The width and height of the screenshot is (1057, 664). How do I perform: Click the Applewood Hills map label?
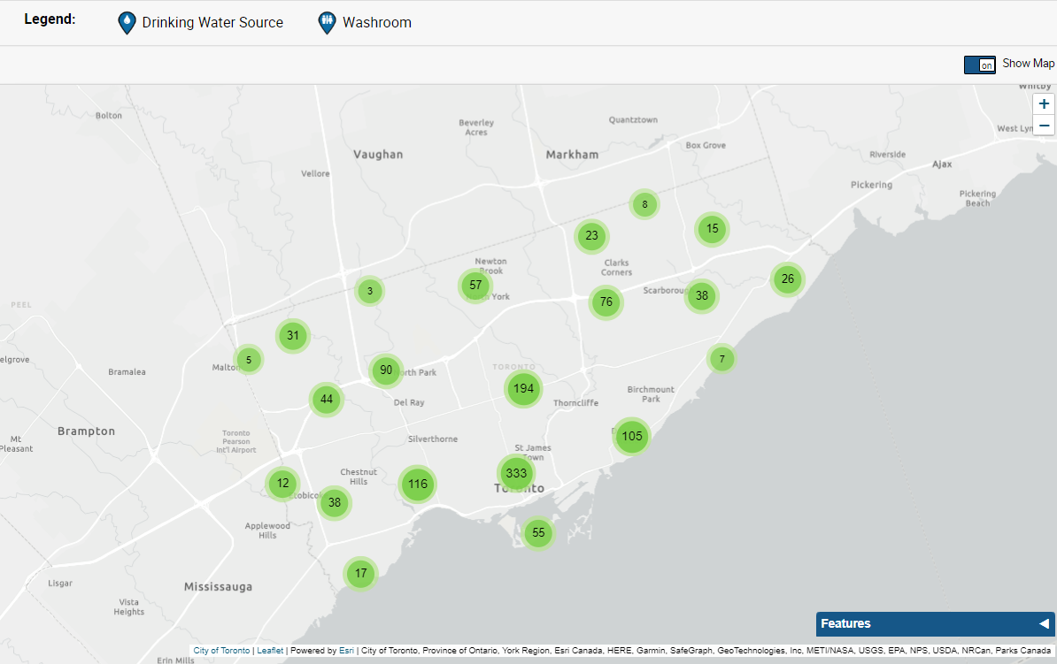click(x=267, y=530)
